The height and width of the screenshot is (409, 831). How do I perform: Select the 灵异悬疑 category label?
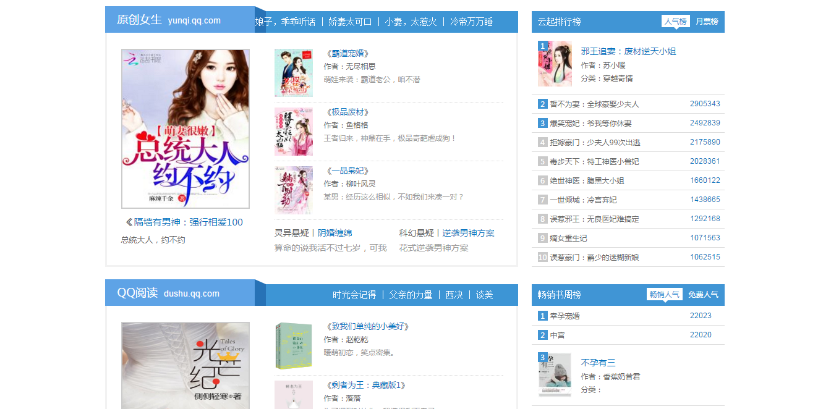pyautogui.click(x=292, y=233)
